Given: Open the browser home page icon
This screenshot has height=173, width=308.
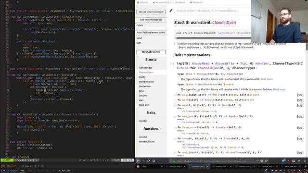Looking at the screenshot, I should pyautogui.click(x=154, y=161).
